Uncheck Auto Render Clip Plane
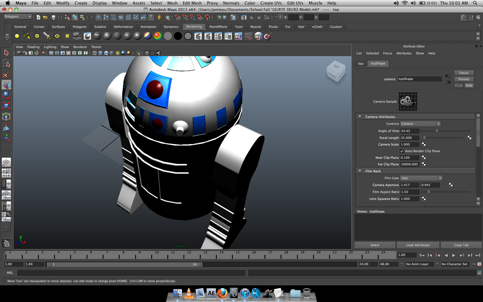 [402, 151]
